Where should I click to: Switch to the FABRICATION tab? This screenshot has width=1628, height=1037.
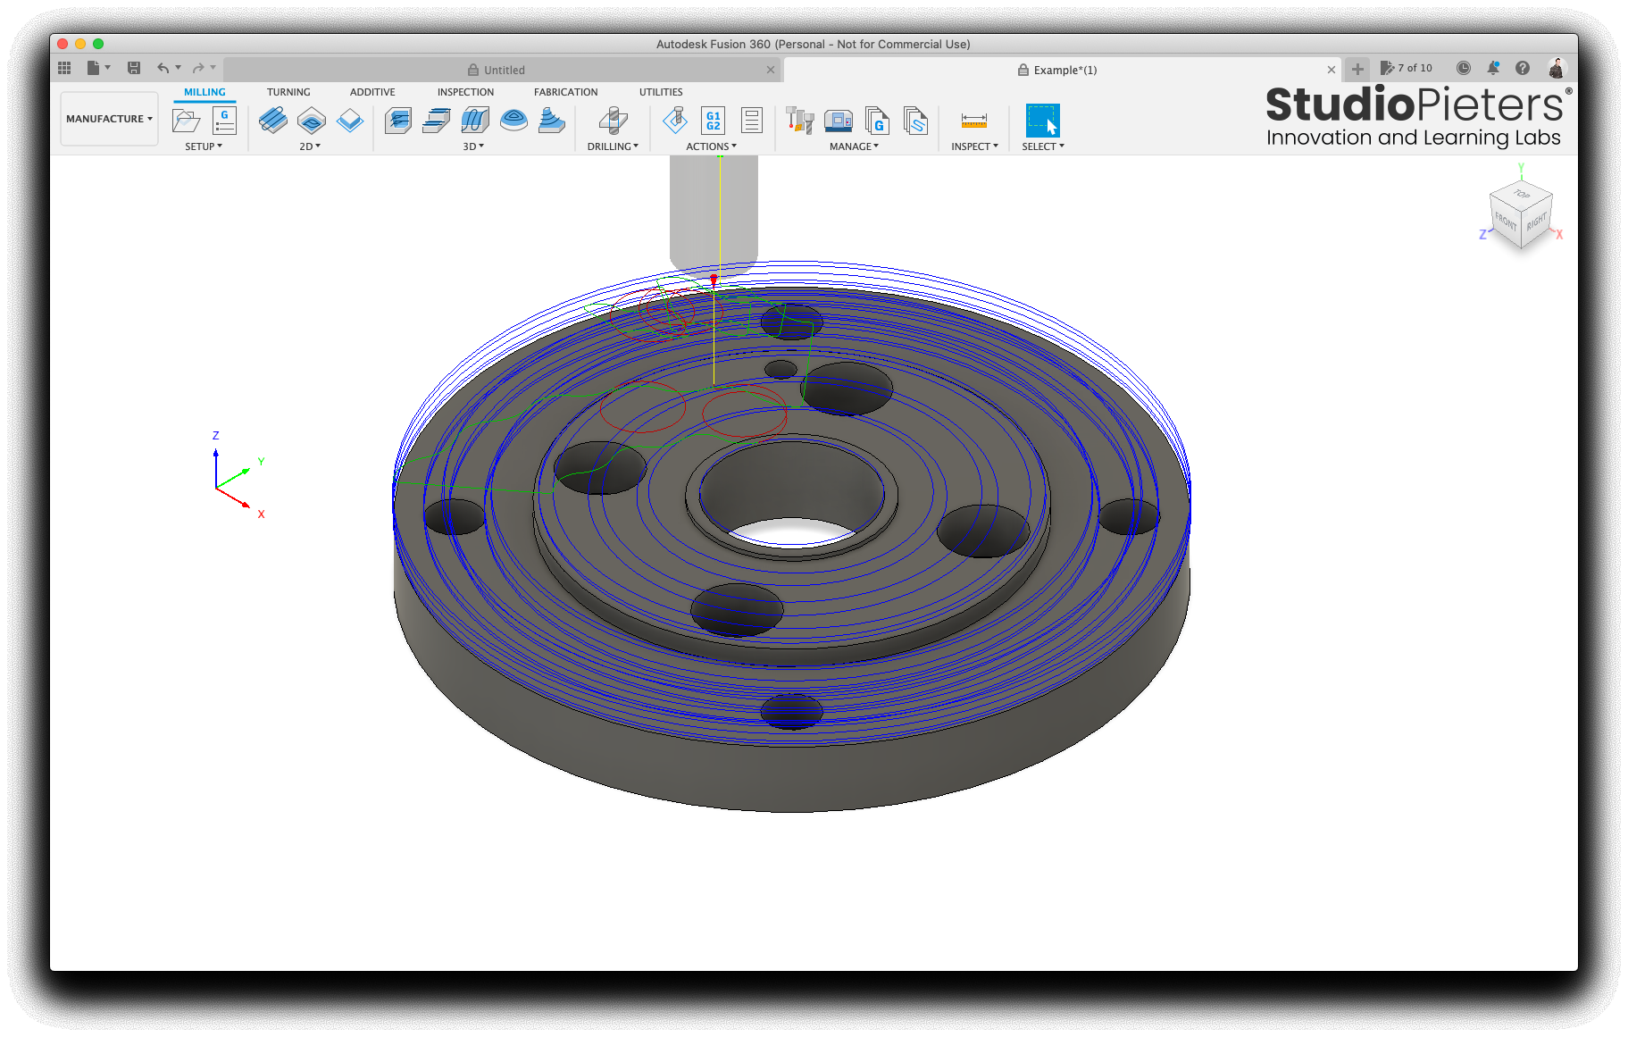pos(566,92)
